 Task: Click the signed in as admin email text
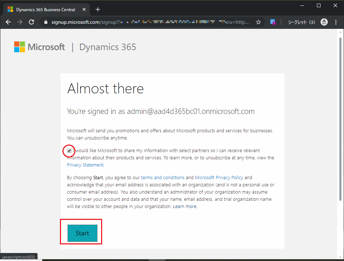(x=161, y=111)
